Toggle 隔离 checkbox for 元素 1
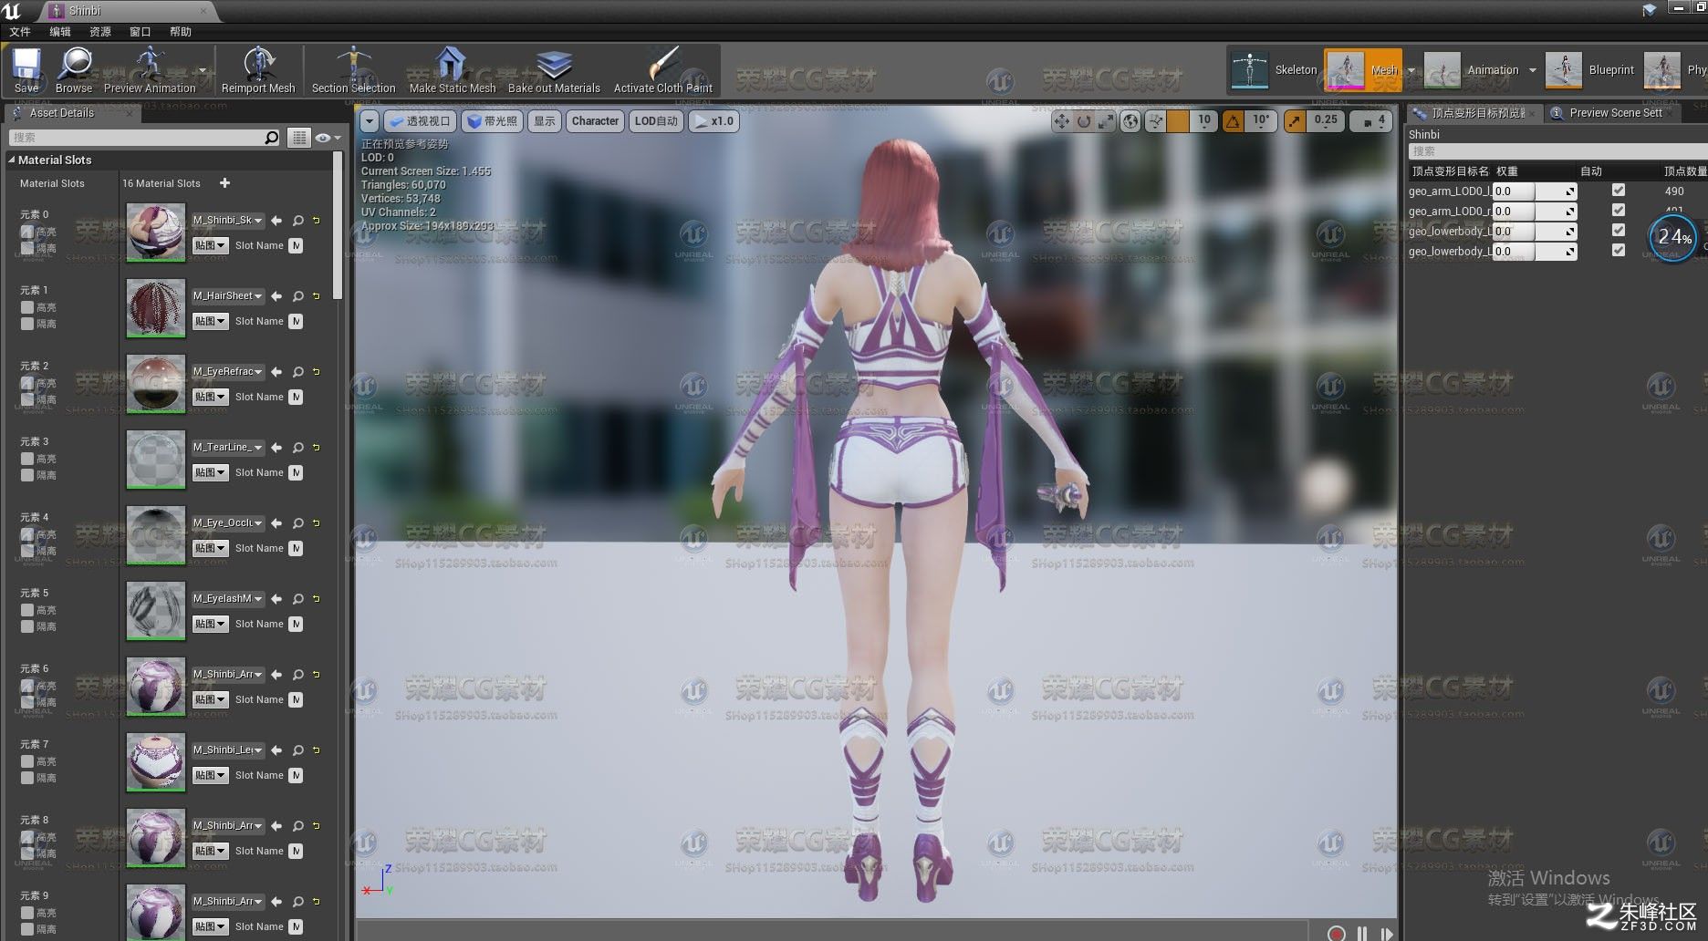Screen dimensions: 1708x941 (27, 324)
